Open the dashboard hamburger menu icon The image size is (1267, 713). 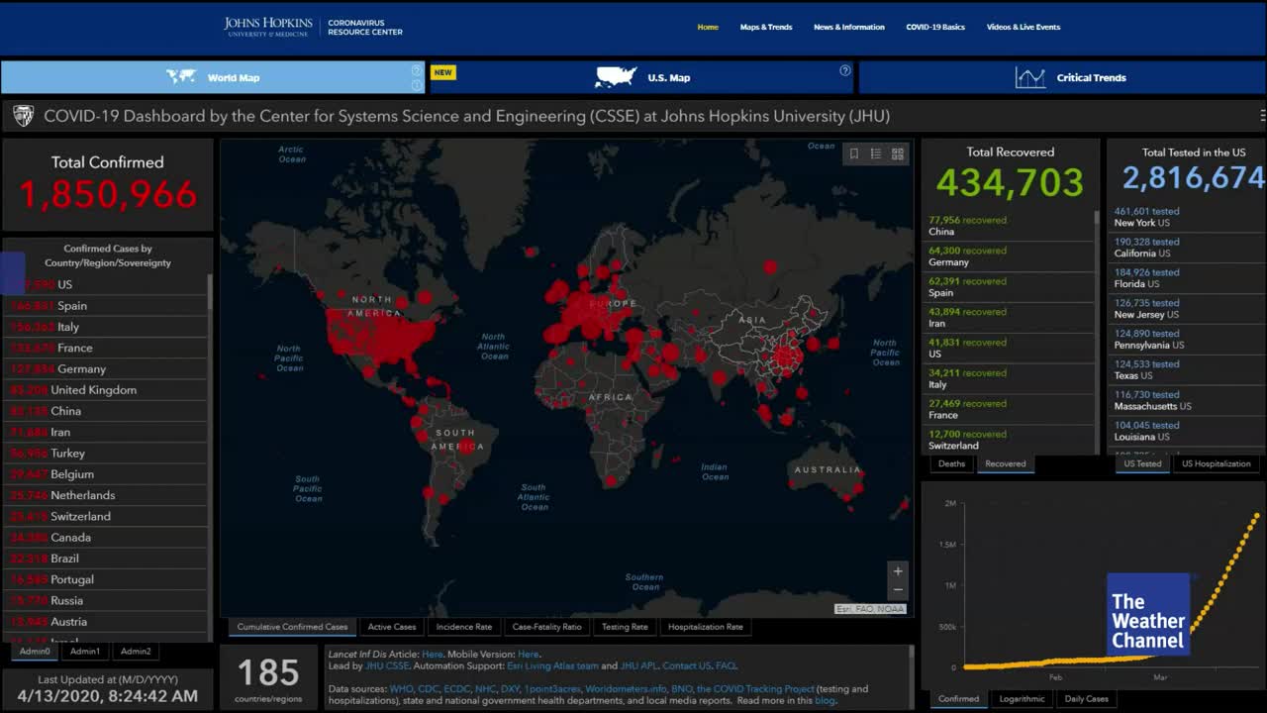[x=1262, y=116]
